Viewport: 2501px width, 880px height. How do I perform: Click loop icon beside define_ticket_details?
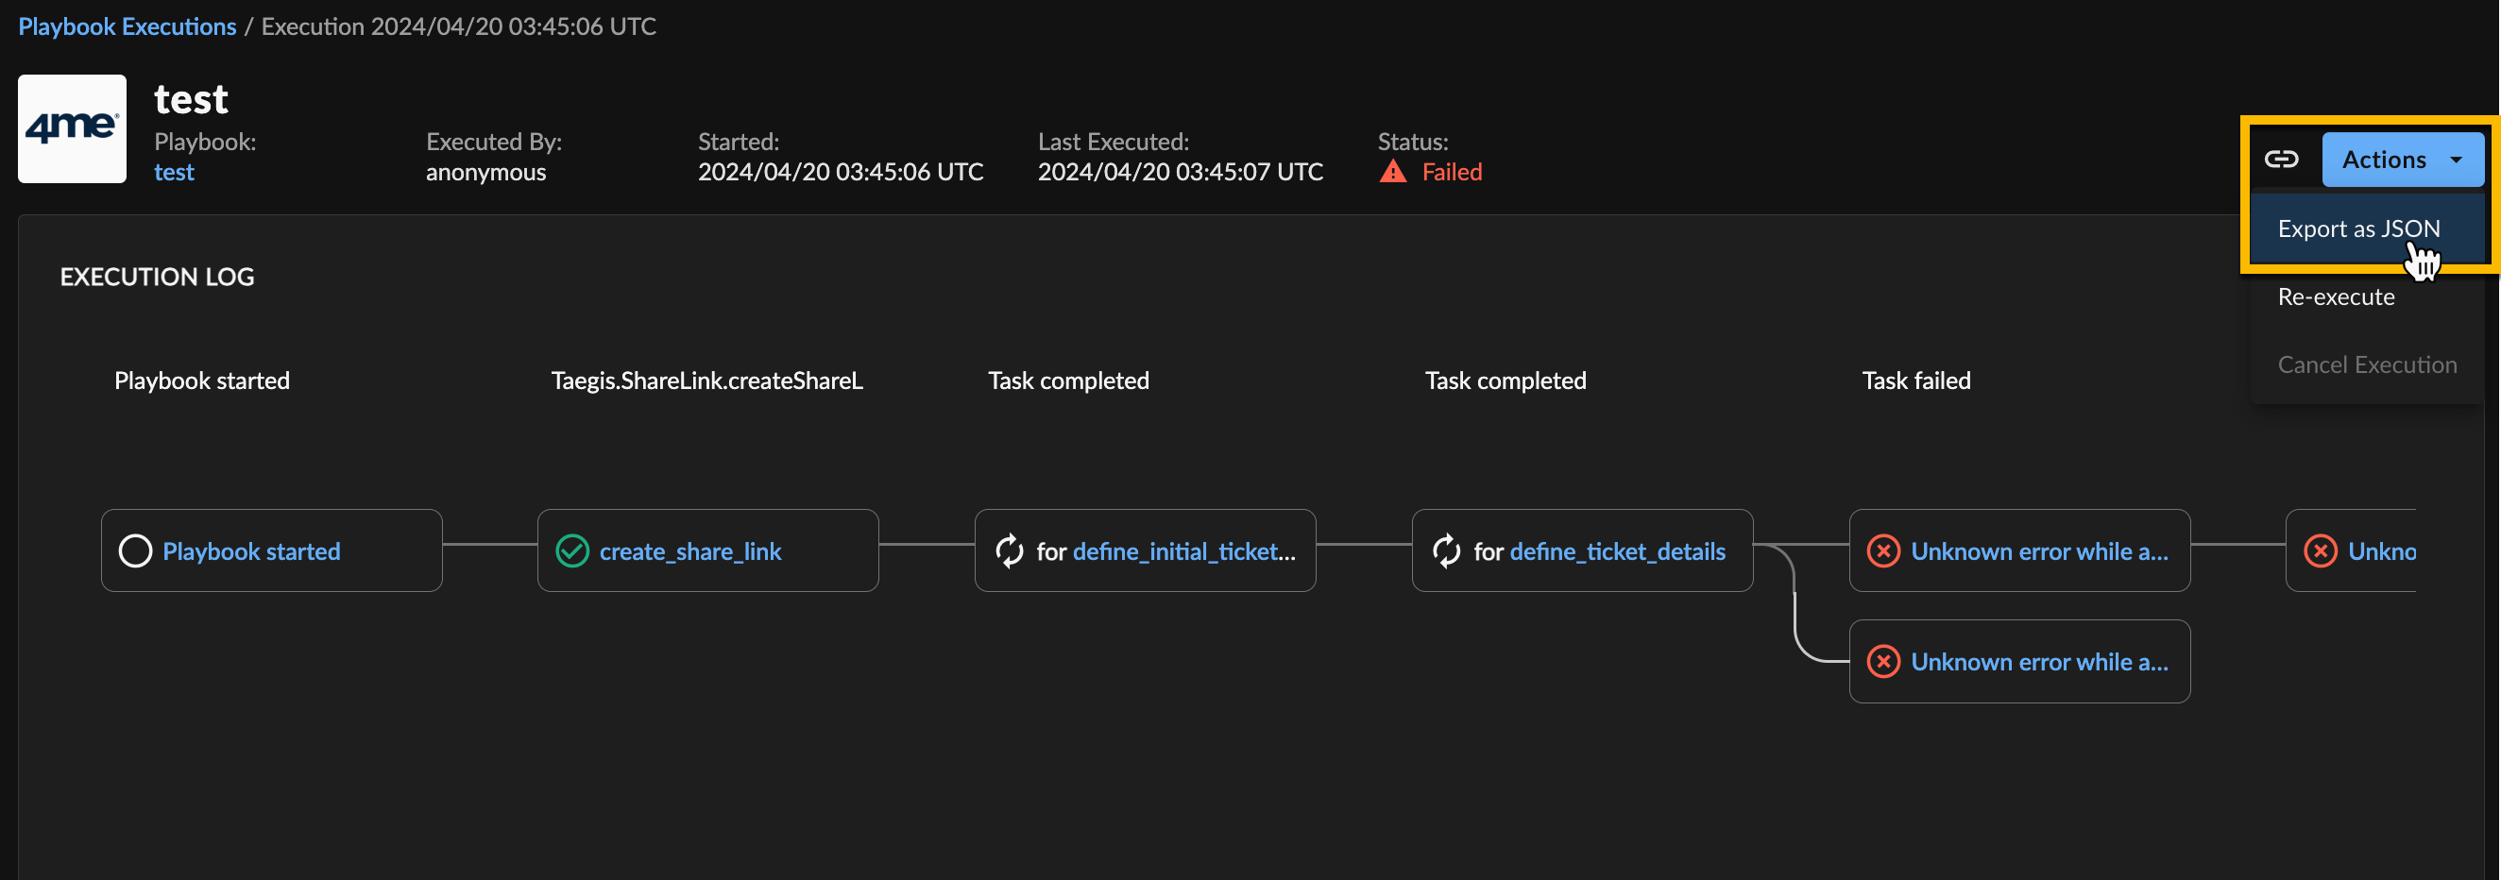(x=1447, y=551)
